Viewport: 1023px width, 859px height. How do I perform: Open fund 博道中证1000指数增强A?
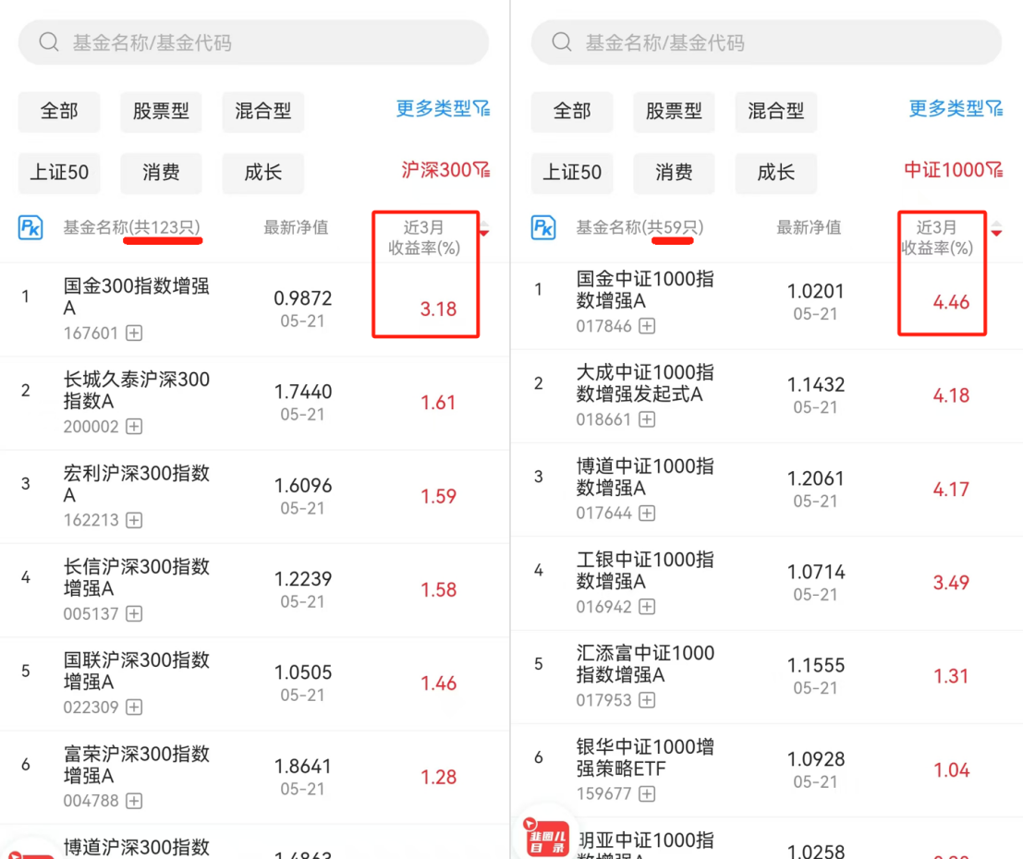point(645,477)
